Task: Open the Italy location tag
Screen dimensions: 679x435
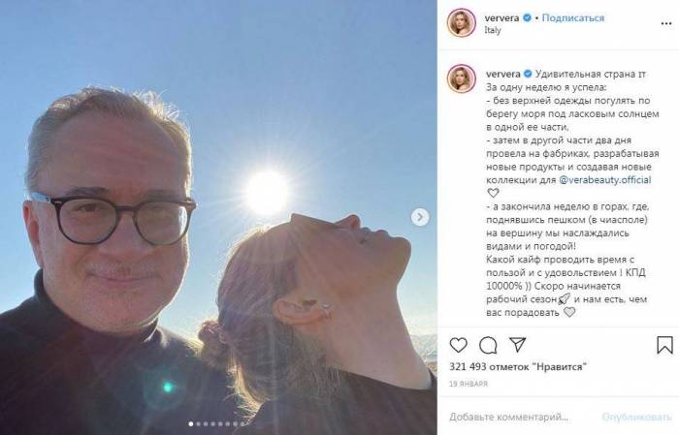Action: pos(493,30)
